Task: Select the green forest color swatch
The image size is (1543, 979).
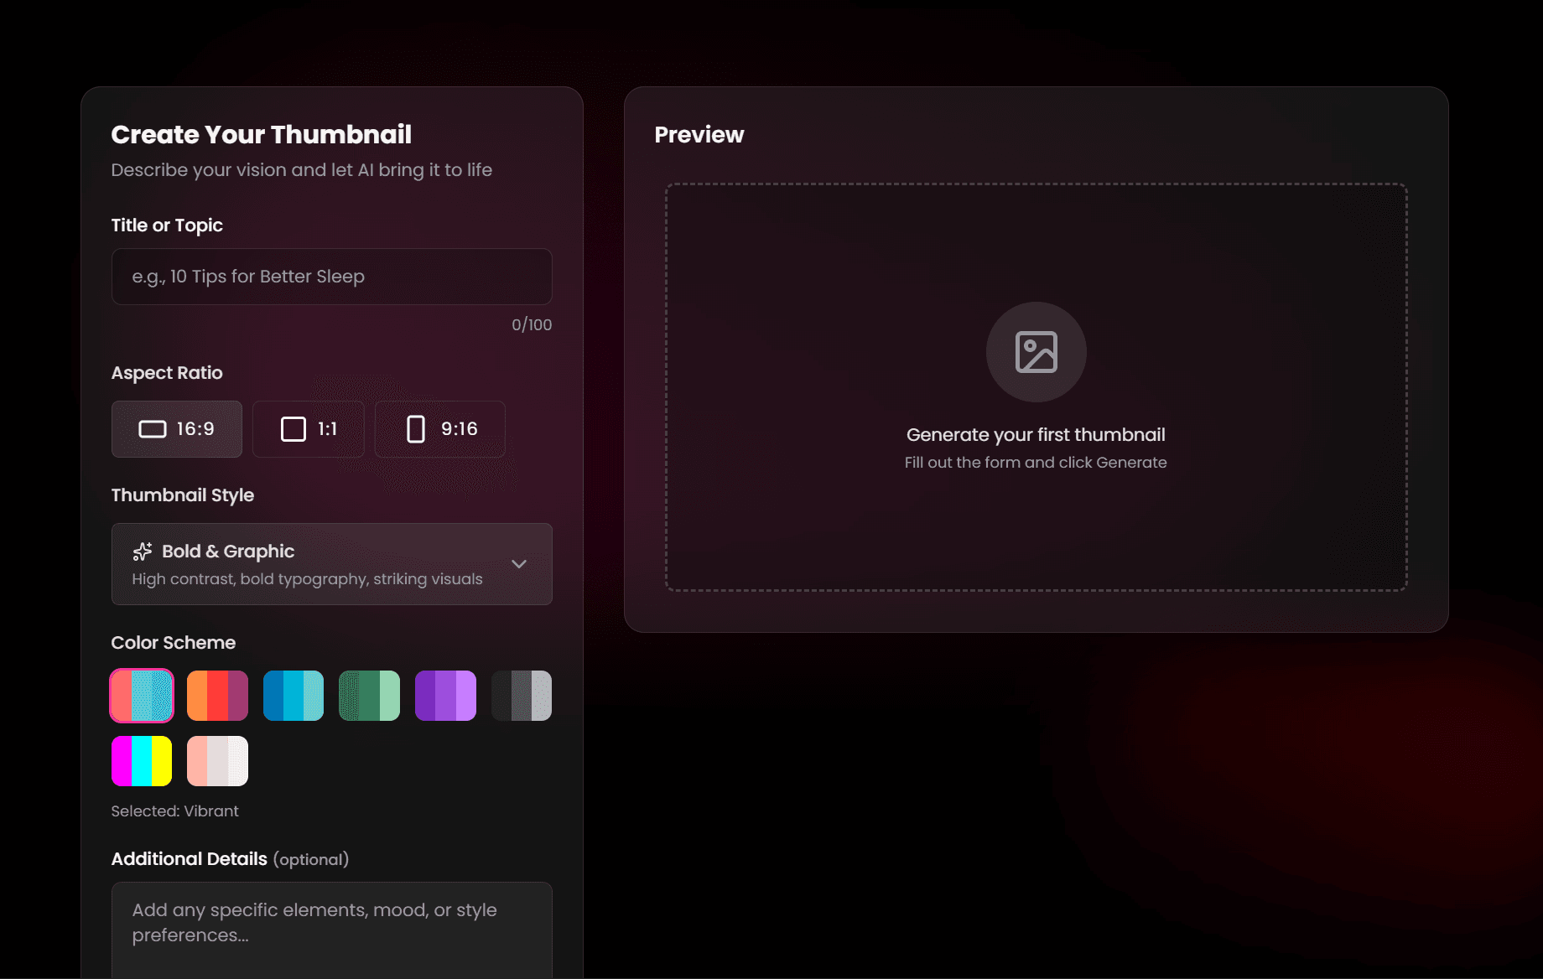Action: (x=369, y=696)
